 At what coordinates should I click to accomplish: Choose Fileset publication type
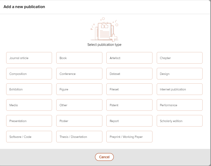[129, 89]
